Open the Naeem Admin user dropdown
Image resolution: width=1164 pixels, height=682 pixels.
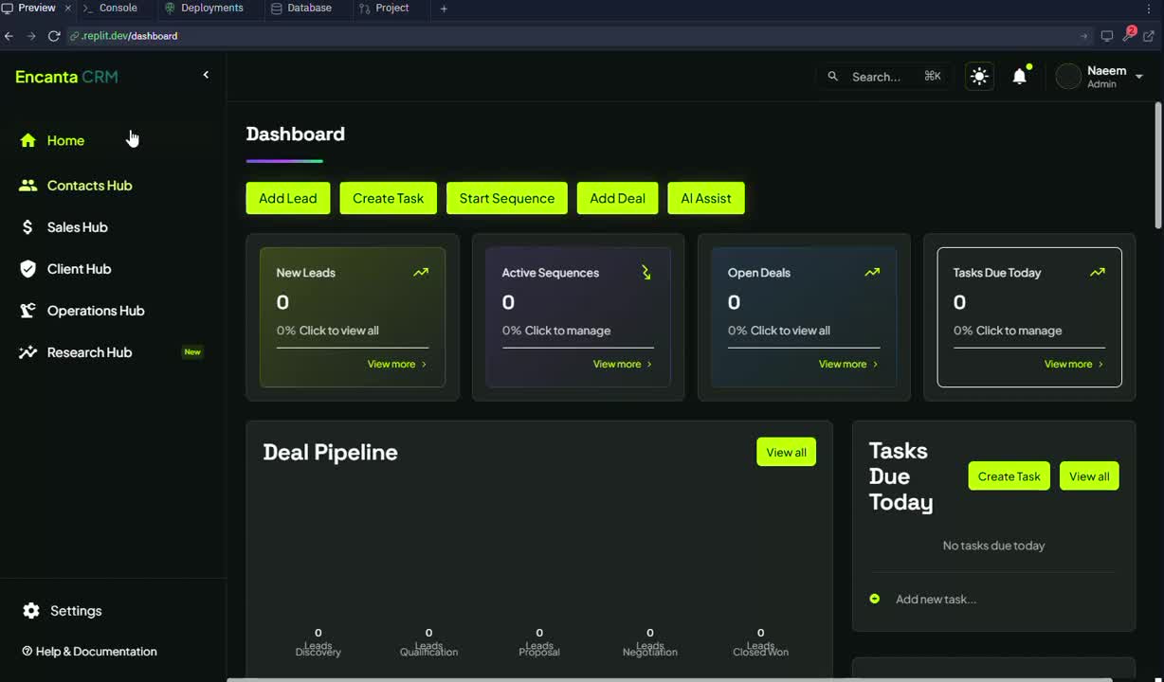tap(1100, 77)
